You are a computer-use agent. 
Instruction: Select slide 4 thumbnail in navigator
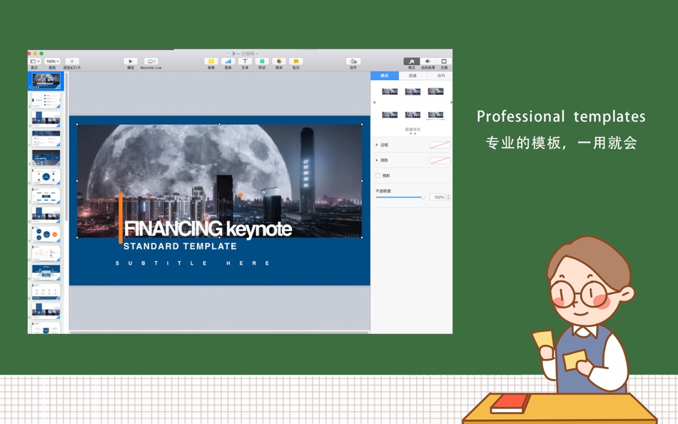point(46,138)
